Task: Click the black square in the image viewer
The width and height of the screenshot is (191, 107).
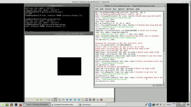Action: pos(69,66)
